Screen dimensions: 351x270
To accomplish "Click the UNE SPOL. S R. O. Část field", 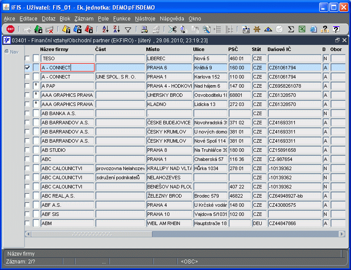I will 120,77.
